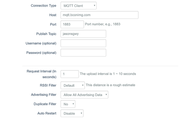Viewport: 186px width, 119px height.
Task: Change the Duplicate Filter selection
Action: pyautogui.click(x=68, y=104)
